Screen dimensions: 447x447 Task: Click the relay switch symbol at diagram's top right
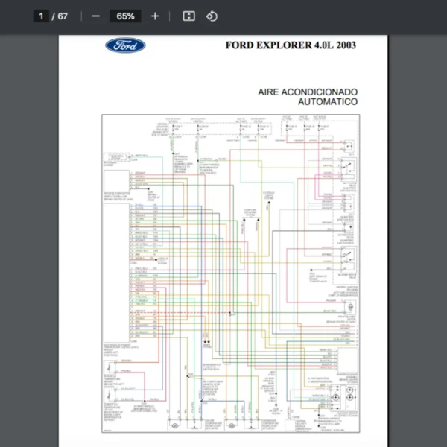[x=347, y=167]
